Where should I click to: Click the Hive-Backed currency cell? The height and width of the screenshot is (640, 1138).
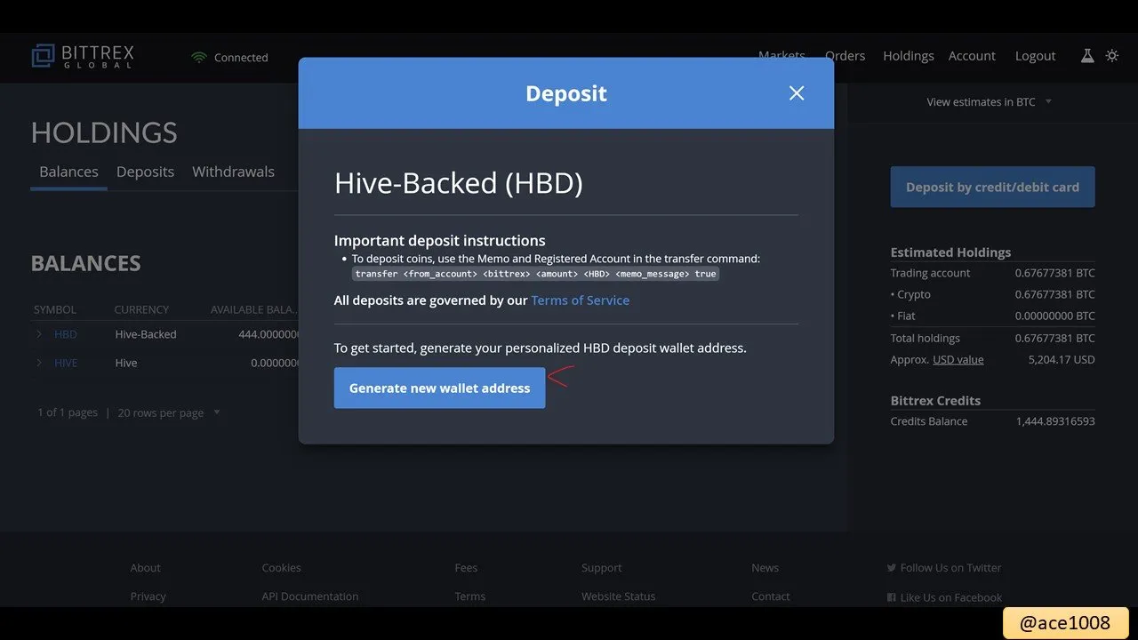click(146, 334)
